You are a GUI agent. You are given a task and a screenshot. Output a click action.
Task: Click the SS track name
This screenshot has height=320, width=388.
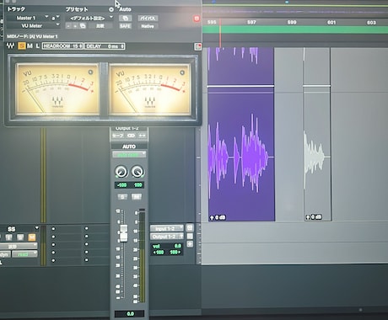11,229
